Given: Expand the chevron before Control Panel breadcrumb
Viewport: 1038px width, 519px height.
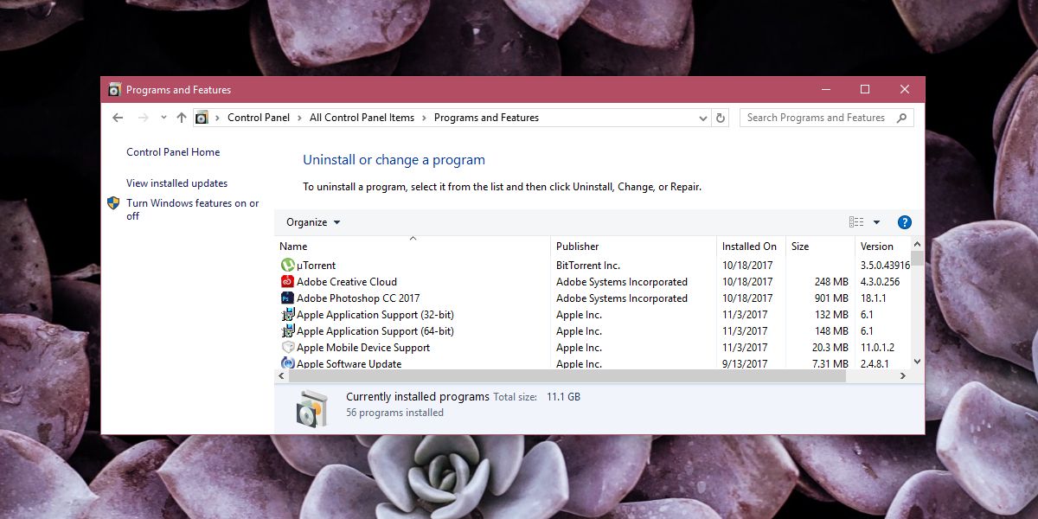Looking at the screenshot, I should 218,118.
